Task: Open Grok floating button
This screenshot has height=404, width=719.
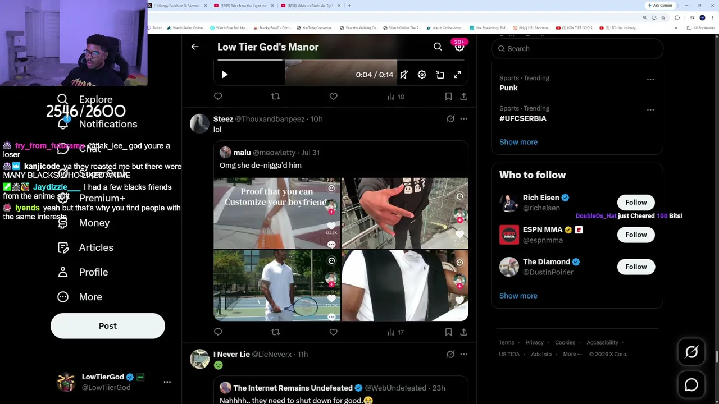Action: click(691, 352)
